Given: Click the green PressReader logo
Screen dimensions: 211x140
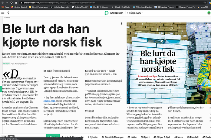Looking at the screenshot, I should (106, 13).
